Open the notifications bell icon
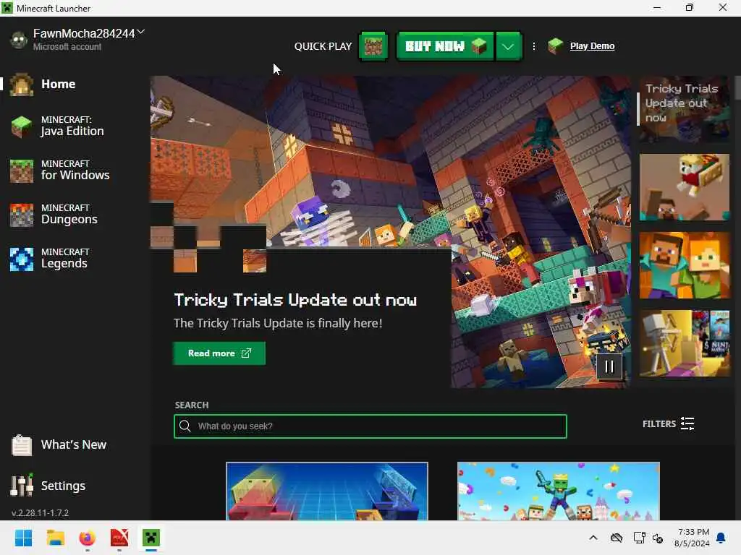Screen dimensions: 741x555 (x=721, y=538)
